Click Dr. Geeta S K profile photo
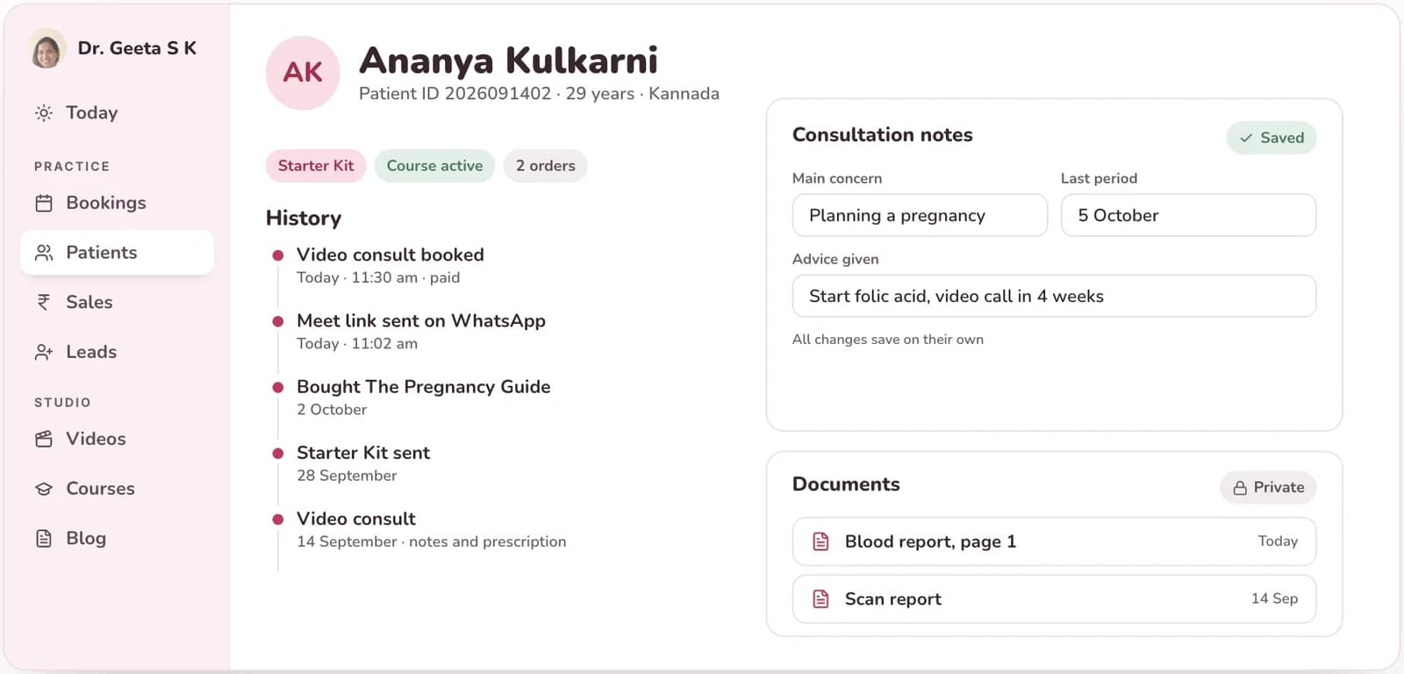This screenshot has height=674, width=1404. point(47,48)
